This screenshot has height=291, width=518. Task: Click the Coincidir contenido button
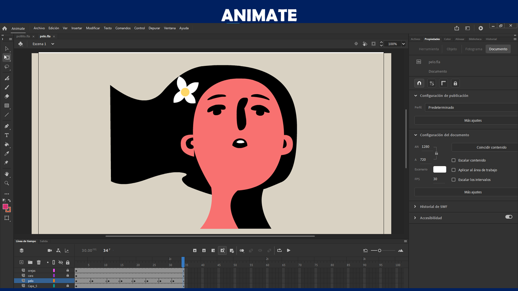coord(491,147)
